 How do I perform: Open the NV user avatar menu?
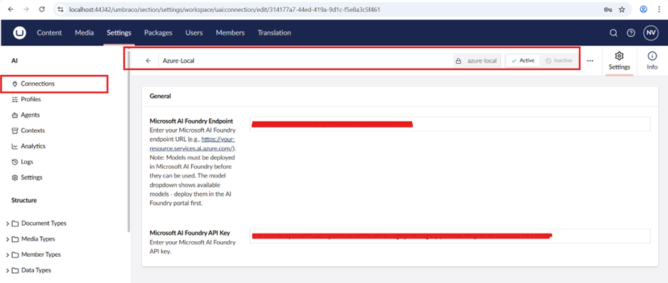[x=650, y=33]
